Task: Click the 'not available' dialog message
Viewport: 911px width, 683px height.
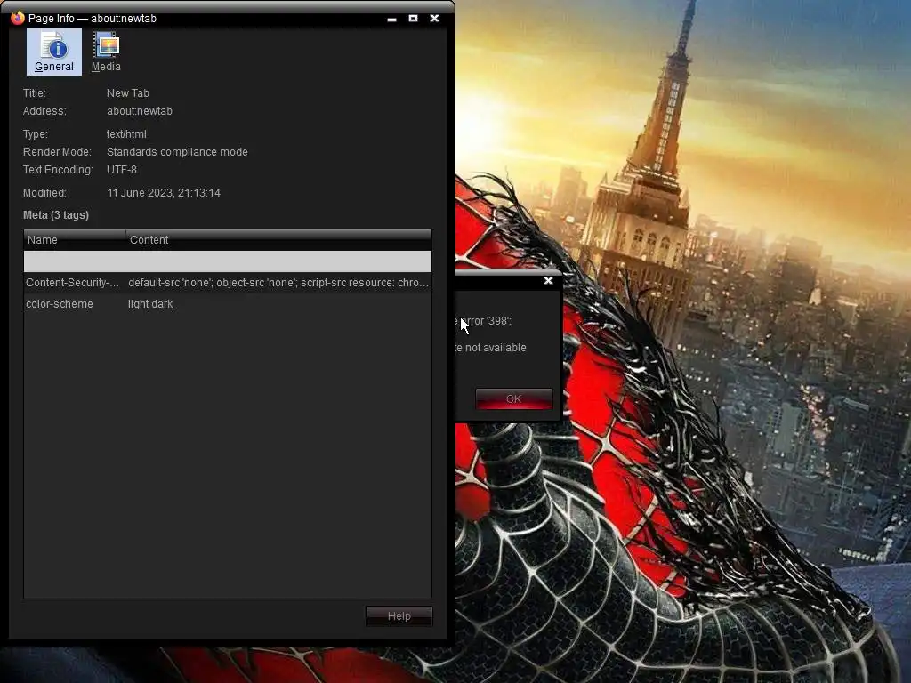Action: (x=491, y=348)
